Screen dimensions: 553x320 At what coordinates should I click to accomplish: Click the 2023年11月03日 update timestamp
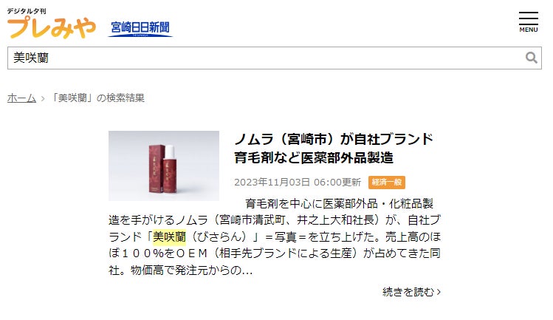(x=298, y=183)
